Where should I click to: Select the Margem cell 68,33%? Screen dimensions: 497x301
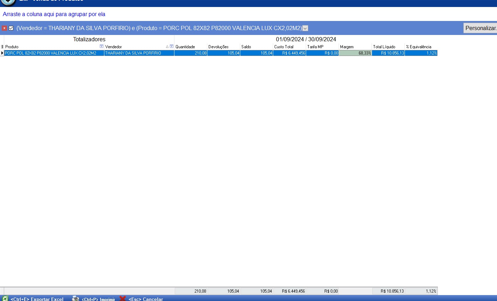pyautogui.click(x=355, y=53)
